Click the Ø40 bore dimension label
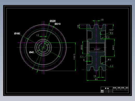 click(31, 52)
